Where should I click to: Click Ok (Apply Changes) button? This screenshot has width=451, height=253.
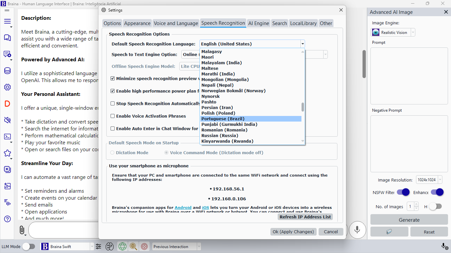pyautogui.click(x=293, y=232)
